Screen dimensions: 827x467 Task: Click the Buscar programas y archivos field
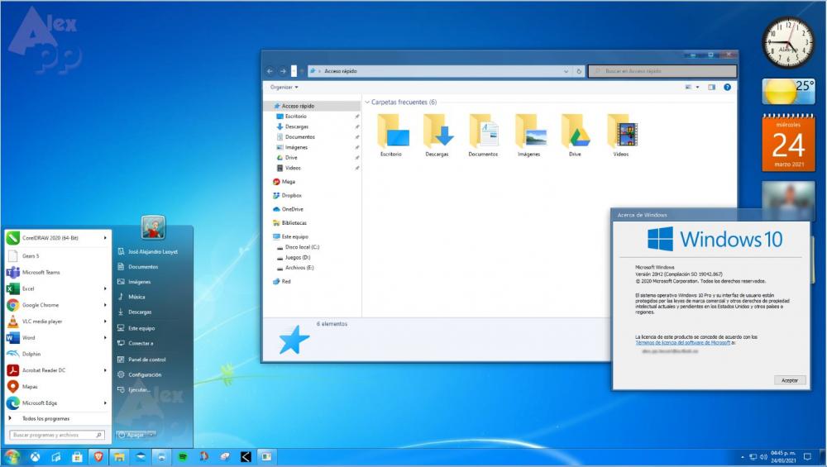tap(56, 436)
